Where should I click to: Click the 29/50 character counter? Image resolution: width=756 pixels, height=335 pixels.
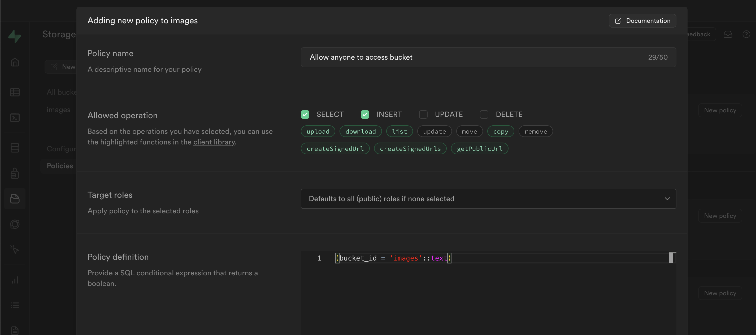(658, 57)
